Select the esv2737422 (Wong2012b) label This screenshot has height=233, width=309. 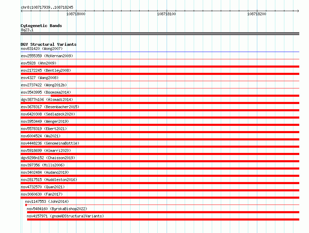(x=44, y=85)
